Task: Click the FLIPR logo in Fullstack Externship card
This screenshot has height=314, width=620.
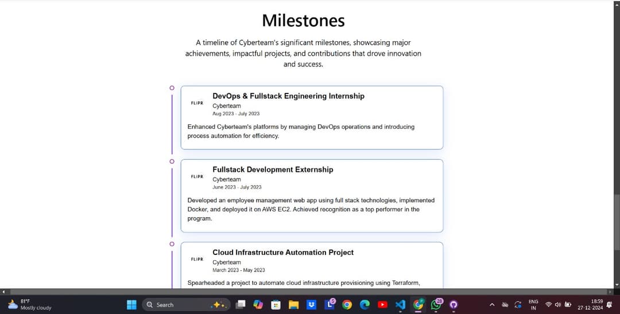Action: [197, 176]
